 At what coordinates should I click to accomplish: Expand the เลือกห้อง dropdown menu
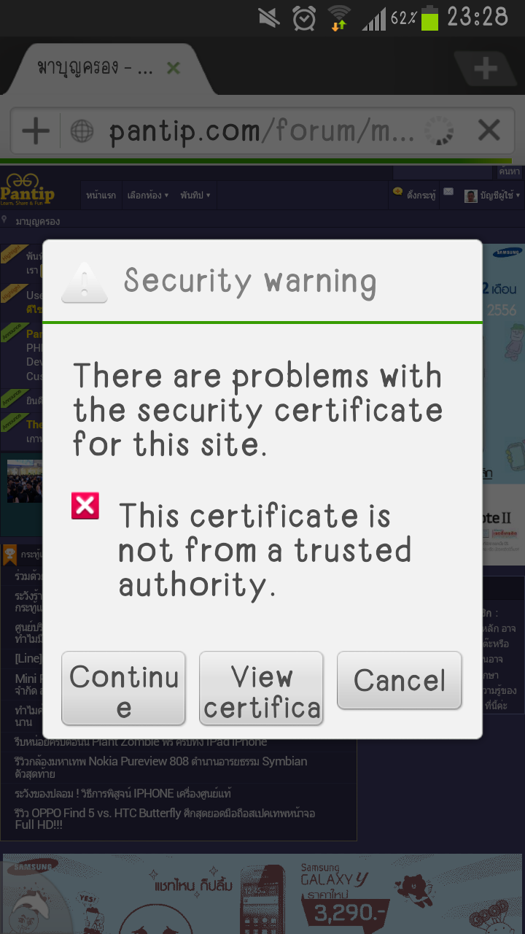tap(148, 195)
